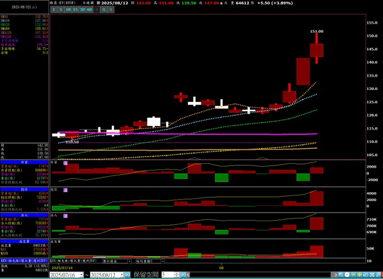Screen dimensions: 383x279
Task: Select the 10-minute timeframe button
Action: point(68,10)
